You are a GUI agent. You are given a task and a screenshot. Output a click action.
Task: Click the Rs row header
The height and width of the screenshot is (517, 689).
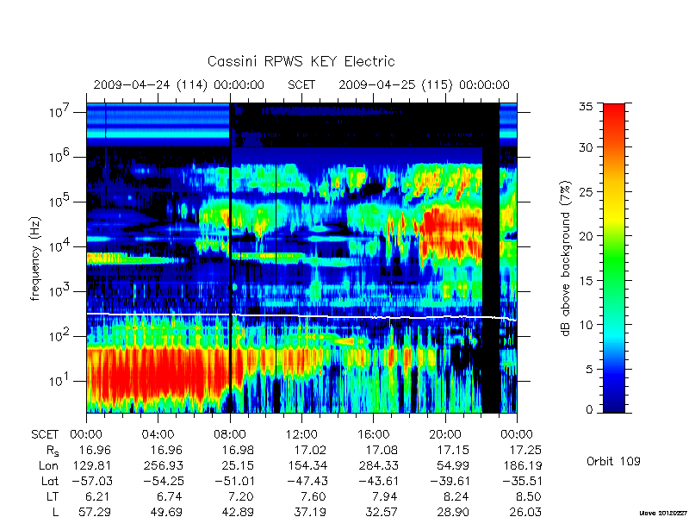53,451
